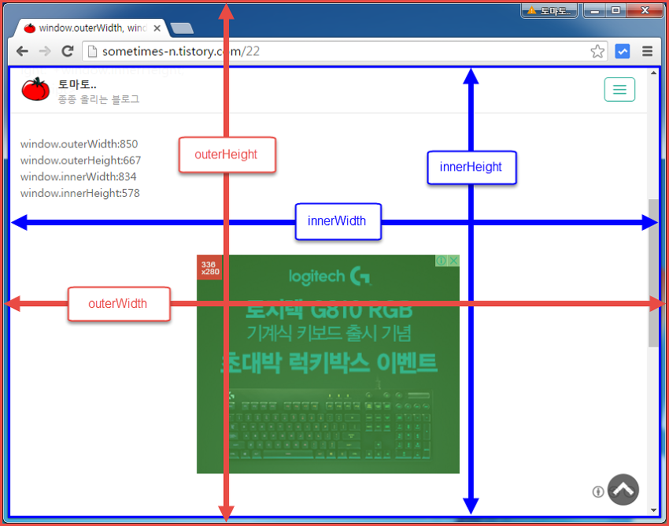Bookmark this page with the star icon

point(597,51)
